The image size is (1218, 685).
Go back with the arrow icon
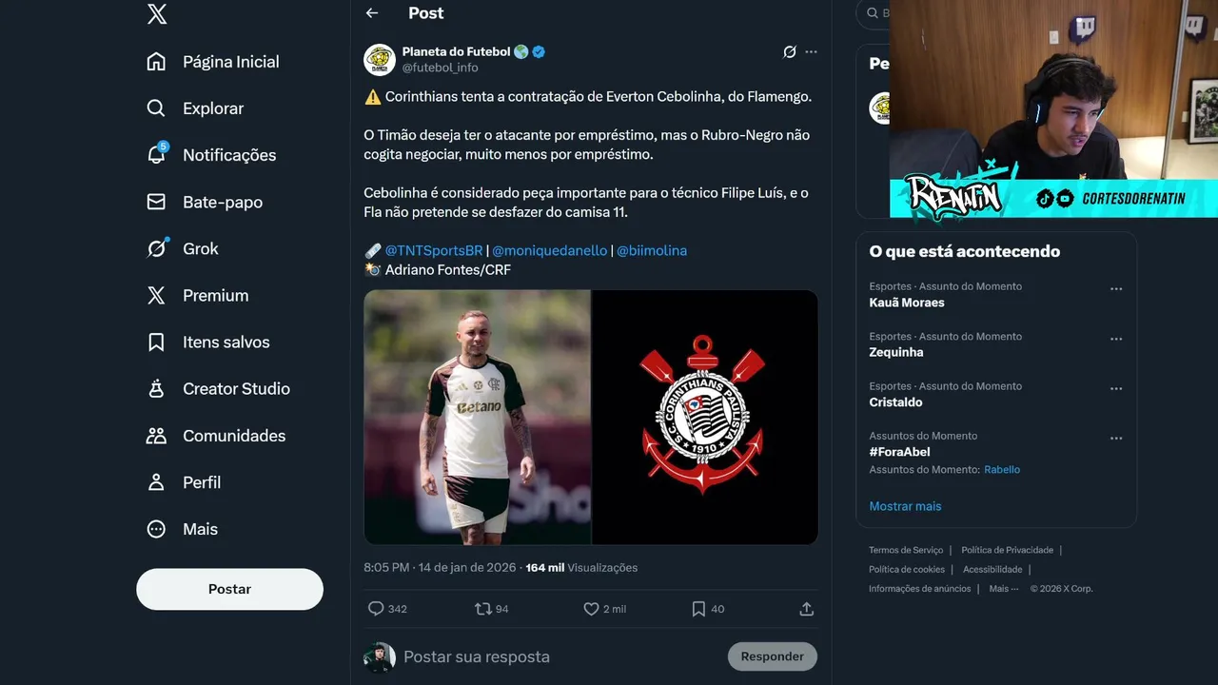coord(372,13)
